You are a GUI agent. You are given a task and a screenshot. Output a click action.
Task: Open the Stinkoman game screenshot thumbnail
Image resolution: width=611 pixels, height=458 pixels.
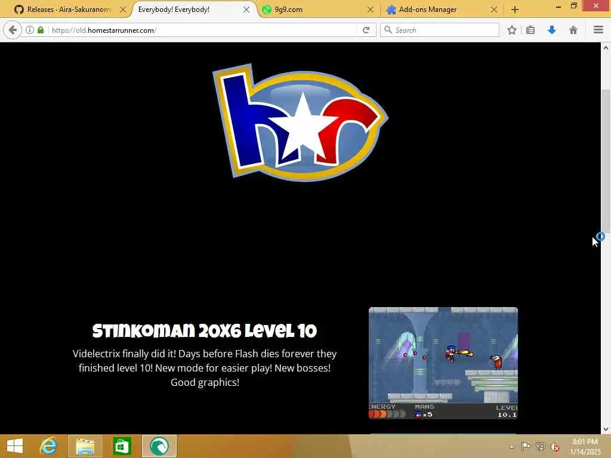[x=443, y=363]
